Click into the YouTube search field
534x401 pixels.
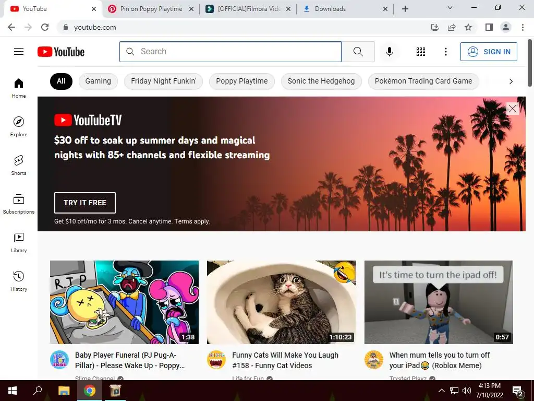(230, 52)
